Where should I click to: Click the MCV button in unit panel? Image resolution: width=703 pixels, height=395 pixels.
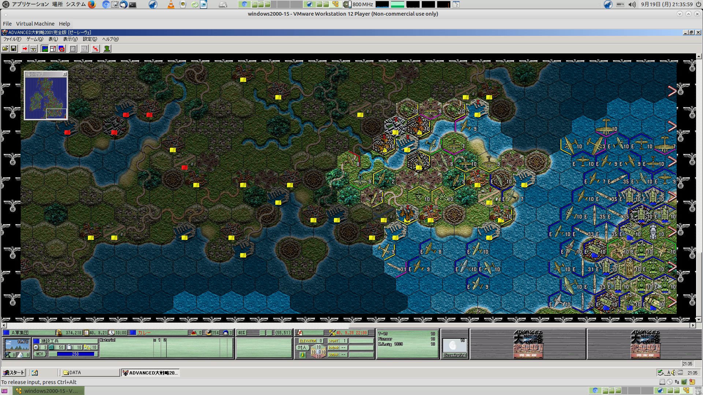(40, 354)
